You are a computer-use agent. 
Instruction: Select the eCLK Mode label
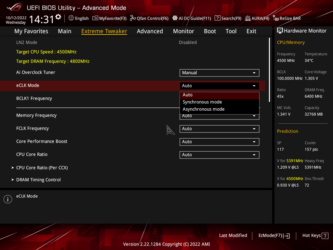tap(28, 86)
